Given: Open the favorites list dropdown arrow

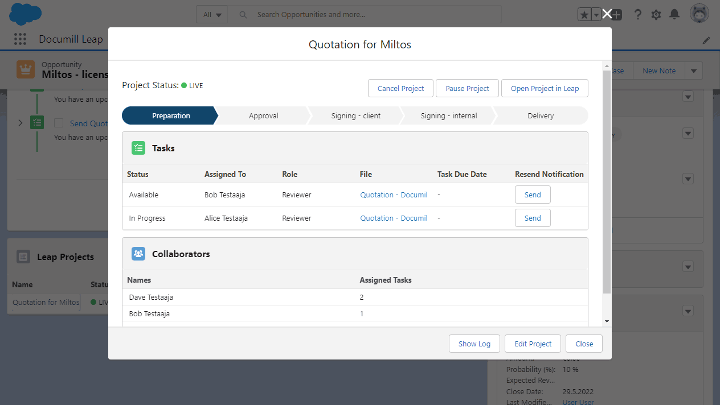Looking at the screenshot, I should pyautogui.click(x=596, y=14).
